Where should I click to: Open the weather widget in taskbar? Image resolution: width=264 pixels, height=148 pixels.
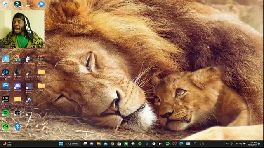[7, 143]
